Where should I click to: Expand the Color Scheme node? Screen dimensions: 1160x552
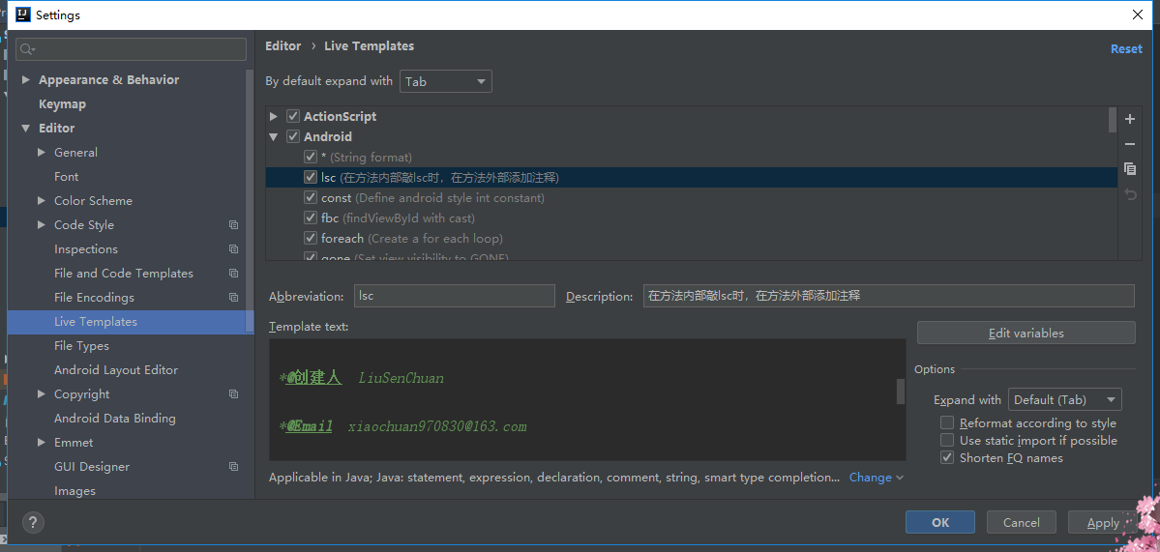coord(42,200)
